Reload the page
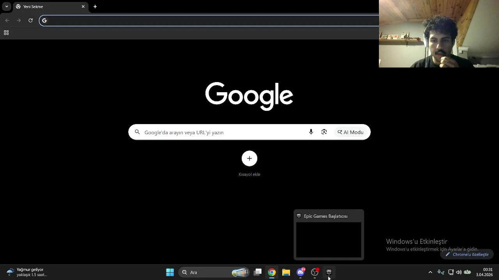 pos(30,21)
